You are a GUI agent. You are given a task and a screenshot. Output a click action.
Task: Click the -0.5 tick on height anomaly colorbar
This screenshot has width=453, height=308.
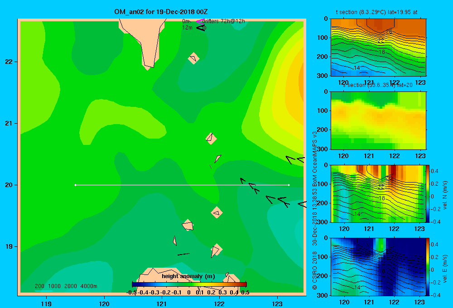point(132,293)
